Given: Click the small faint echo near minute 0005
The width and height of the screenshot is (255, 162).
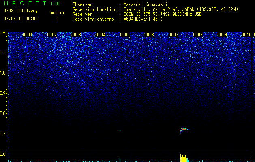Looking at the screenshot, I should click(x=120, y=130).
